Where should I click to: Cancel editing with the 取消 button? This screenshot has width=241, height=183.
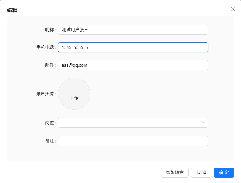click(201, 173)
